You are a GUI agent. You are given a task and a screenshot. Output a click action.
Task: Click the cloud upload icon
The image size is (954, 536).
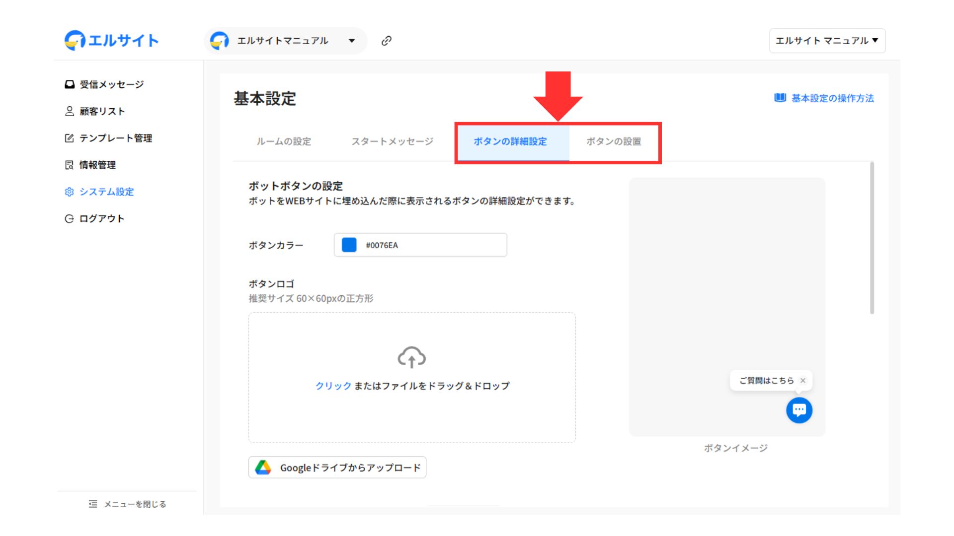[x=411, y=357]
